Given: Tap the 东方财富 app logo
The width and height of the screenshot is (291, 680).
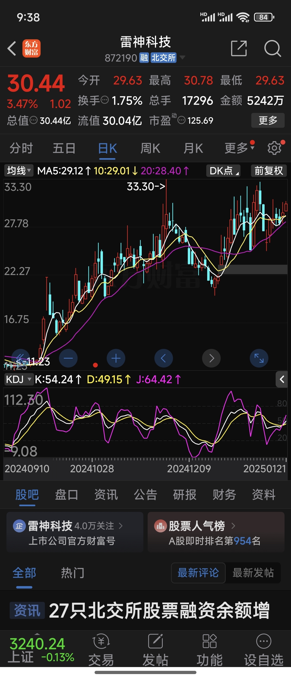Looking at the screenshot, I should click(31, 49).
